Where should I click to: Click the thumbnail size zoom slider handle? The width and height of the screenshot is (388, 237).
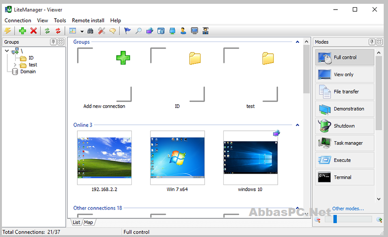pos(335,219)
